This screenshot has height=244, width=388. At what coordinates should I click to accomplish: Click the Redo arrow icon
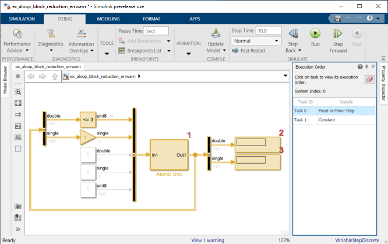pos(359,19)
